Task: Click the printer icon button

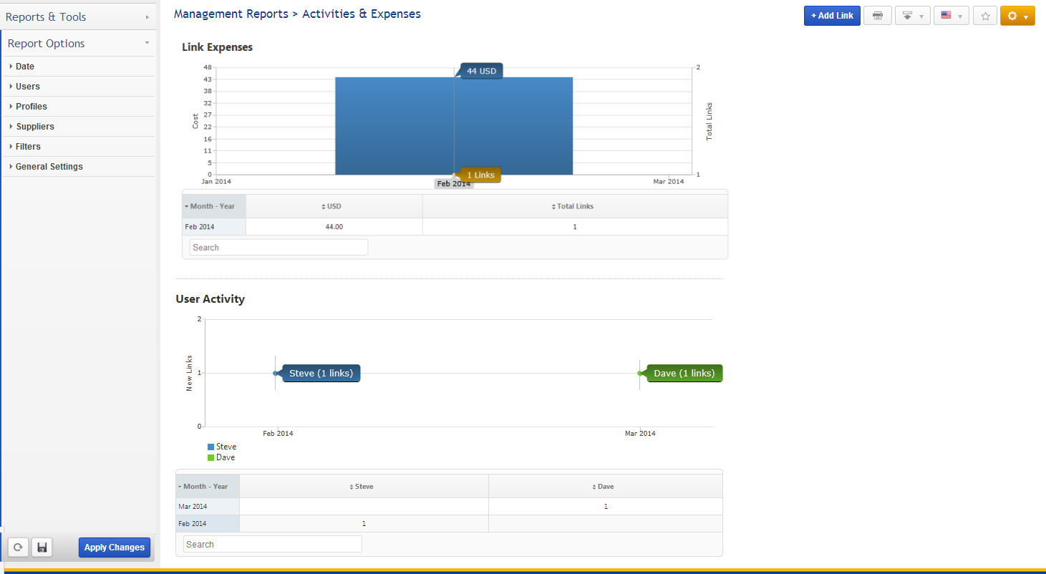Action: [x=877, y=16]
